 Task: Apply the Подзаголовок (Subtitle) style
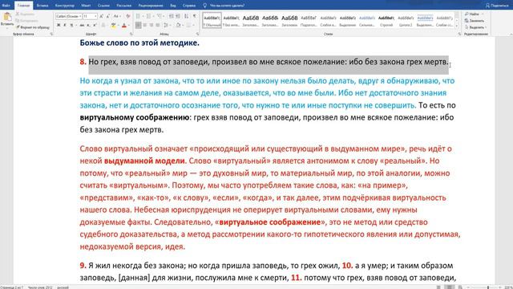[x=309, y=21]
